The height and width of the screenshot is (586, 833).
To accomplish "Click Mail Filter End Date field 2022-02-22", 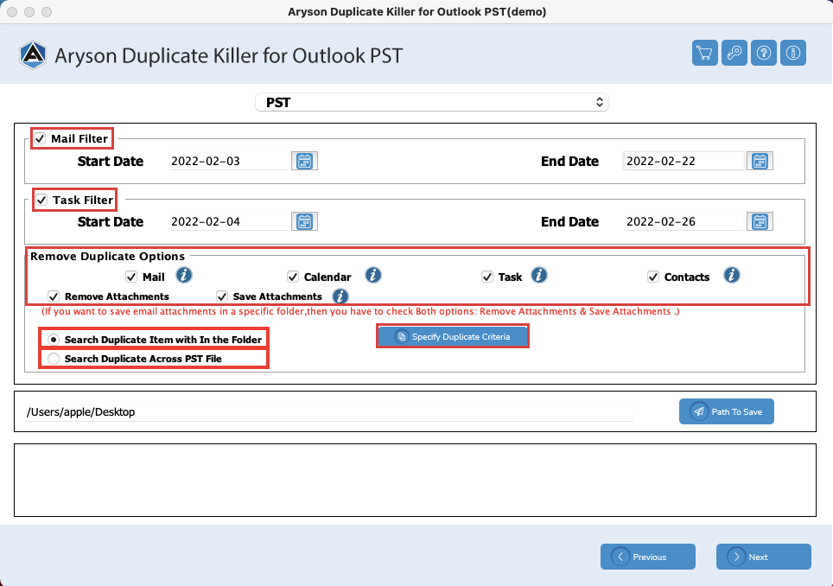I will [x=684, y=161].
